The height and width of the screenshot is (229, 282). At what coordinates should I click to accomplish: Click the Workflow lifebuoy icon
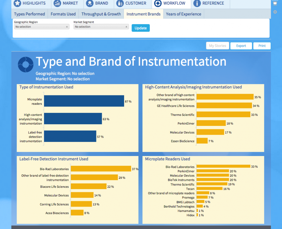(158, 3)
